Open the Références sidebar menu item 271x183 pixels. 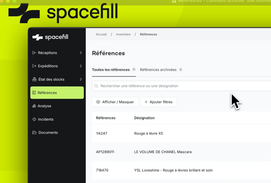tap(57, 93)
